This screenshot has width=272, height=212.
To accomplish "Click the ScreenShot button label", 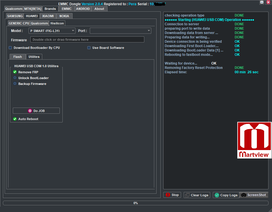I will 257,195.
